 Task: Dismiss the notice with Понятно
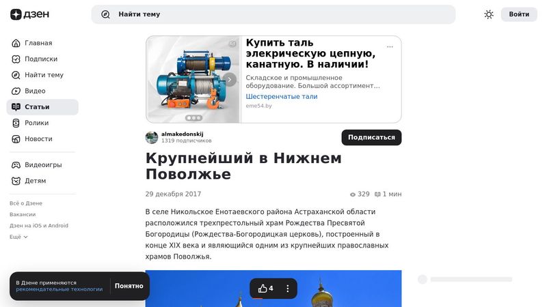pos(129,286)
